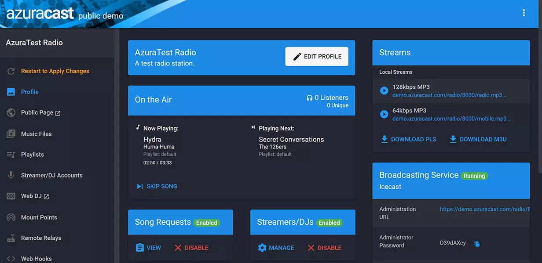The width and height of the screenshot is (542, 263).
Task: Skip the currently playing song
Action: coord(157,187)
